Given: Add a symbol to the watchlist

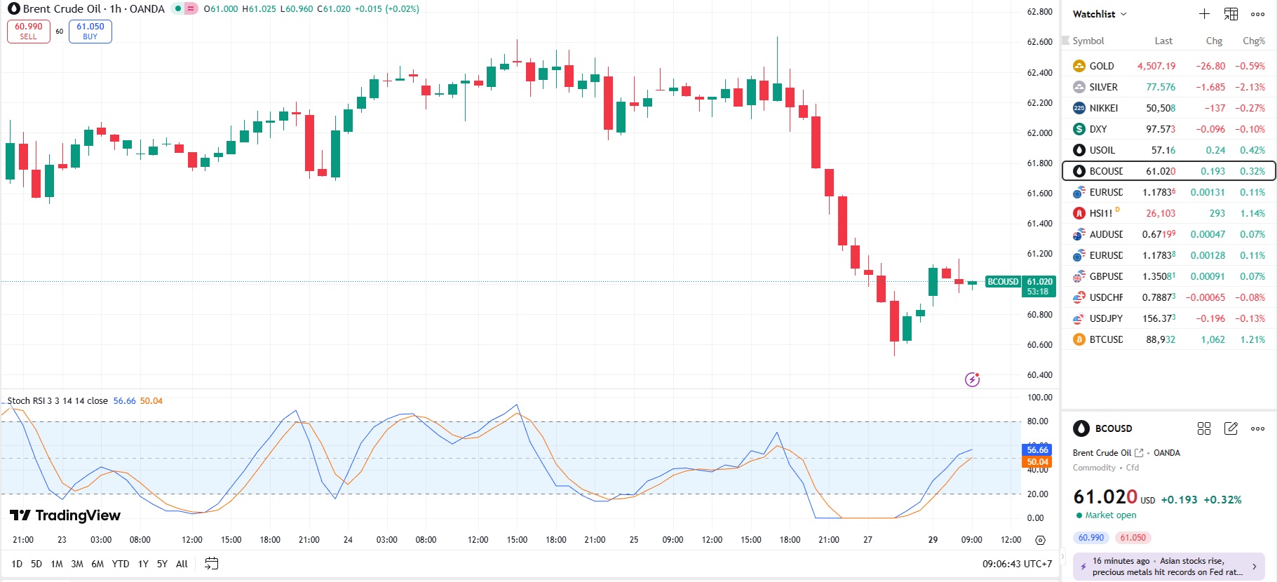Looking at the screenshot, I should pos(1204,14).
